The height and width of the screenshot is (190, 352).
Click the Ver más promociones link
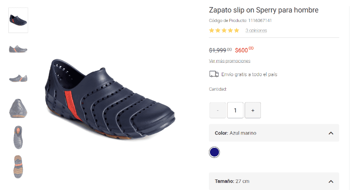point(230,61)
